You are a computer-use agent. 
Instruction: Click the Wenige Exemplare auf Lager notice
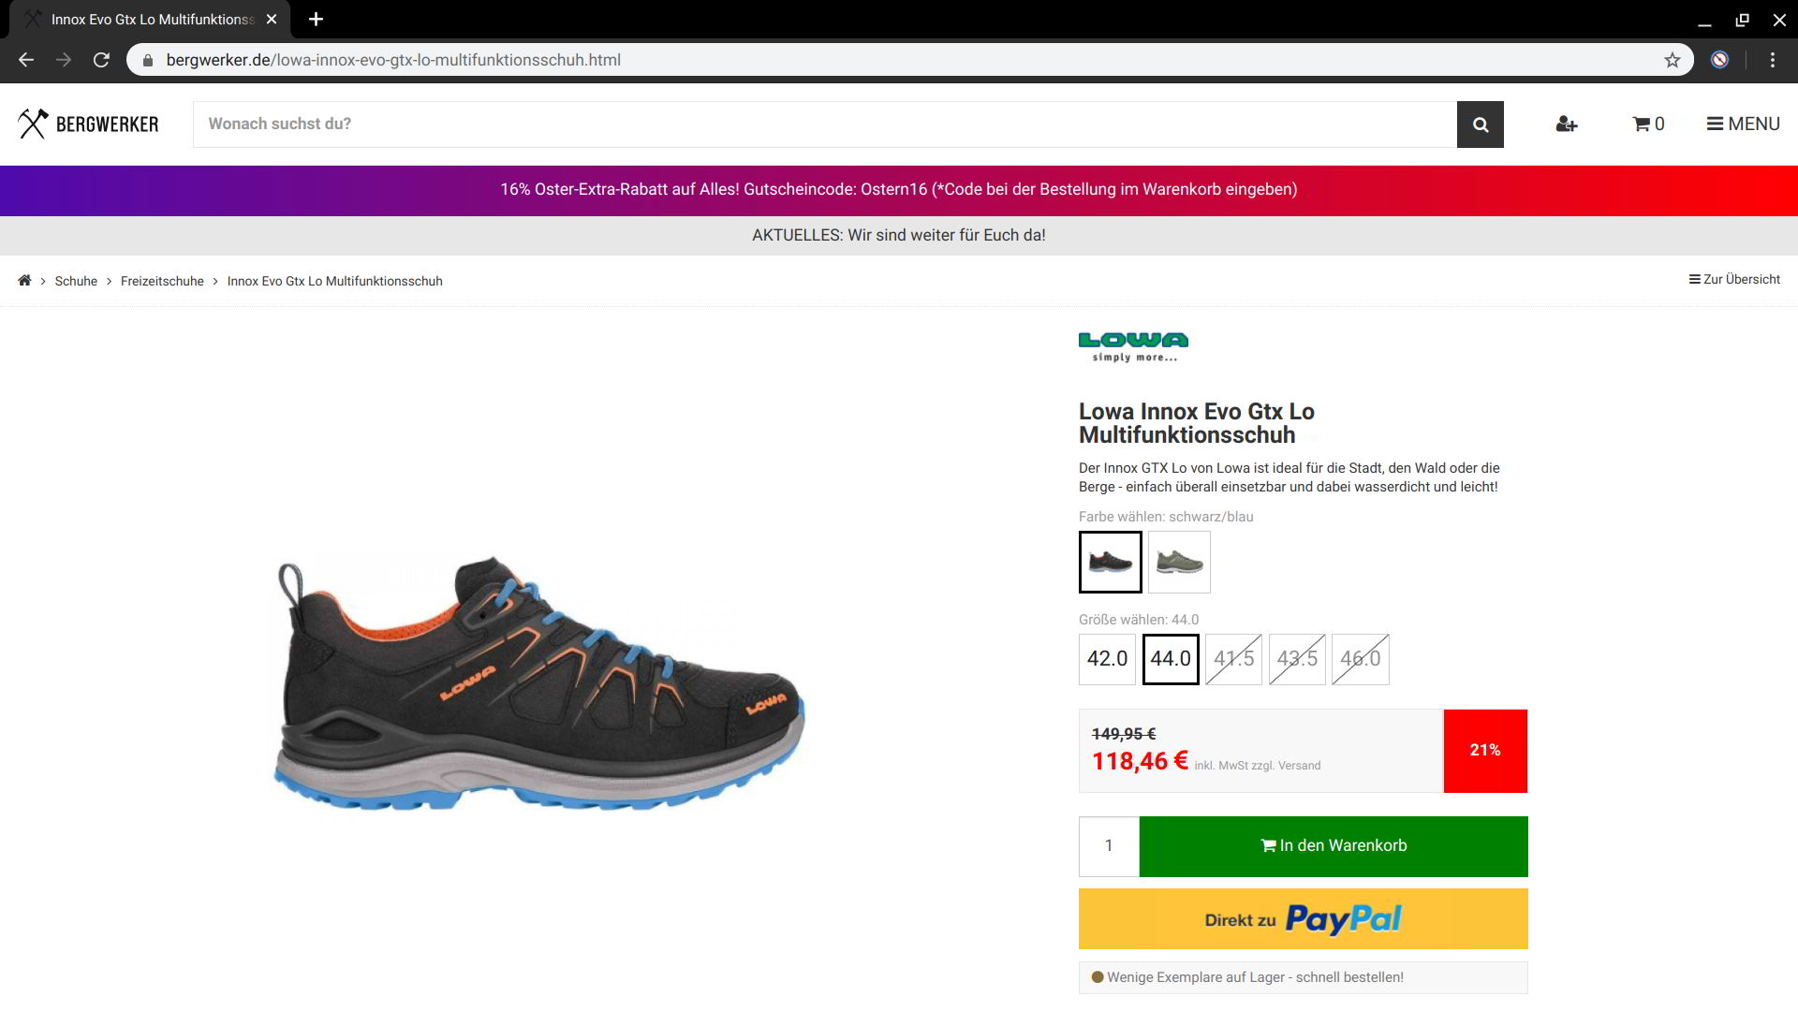click(x=1304, y=977)
